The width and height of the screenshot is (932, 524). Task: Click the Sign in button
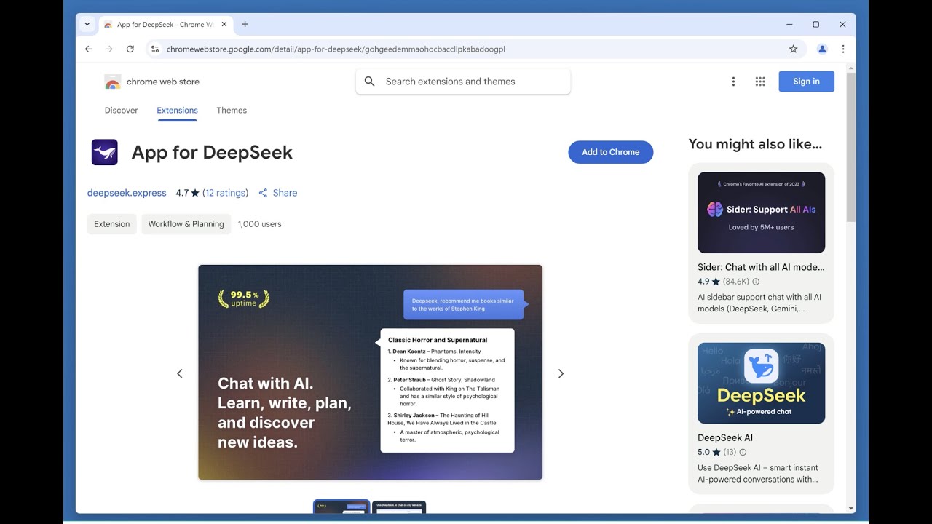pos(807,82)
